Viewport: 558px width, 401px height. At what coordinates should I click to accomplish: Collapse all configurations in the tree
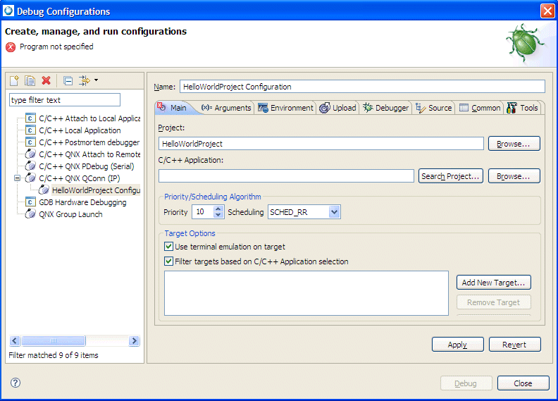(68, 81)
